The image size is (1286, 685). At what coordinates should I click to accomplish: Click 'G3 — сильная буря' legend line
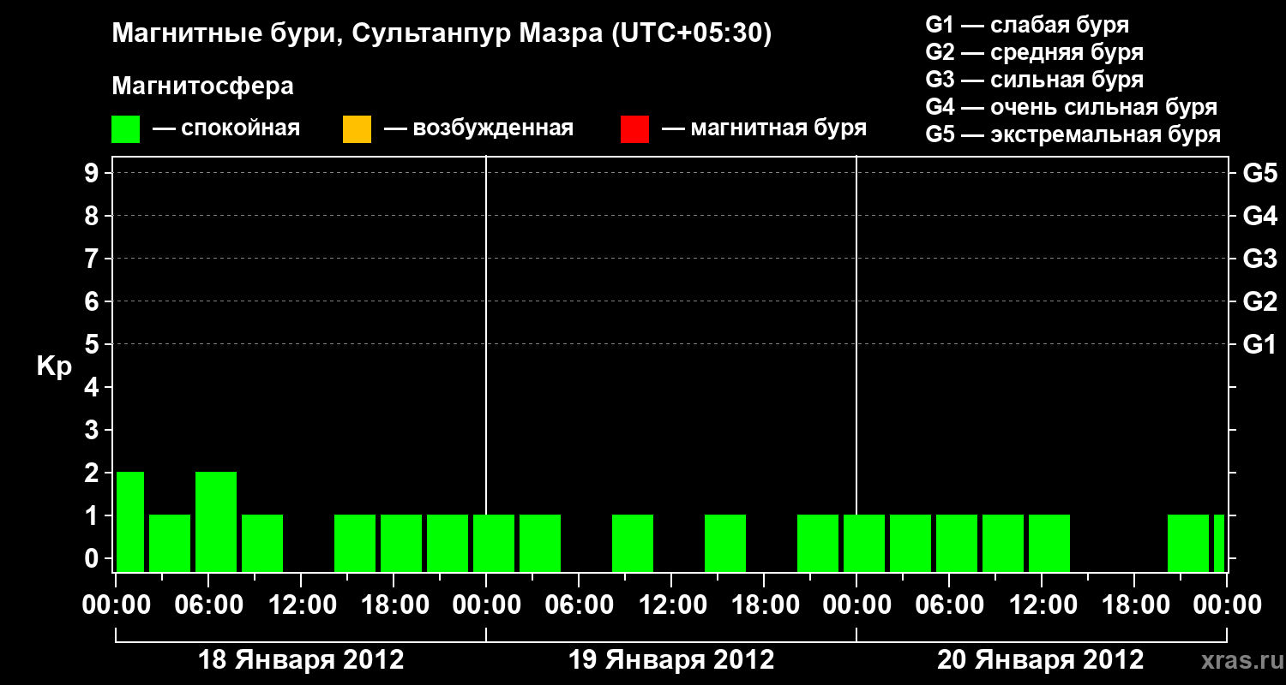(1035, 80)
